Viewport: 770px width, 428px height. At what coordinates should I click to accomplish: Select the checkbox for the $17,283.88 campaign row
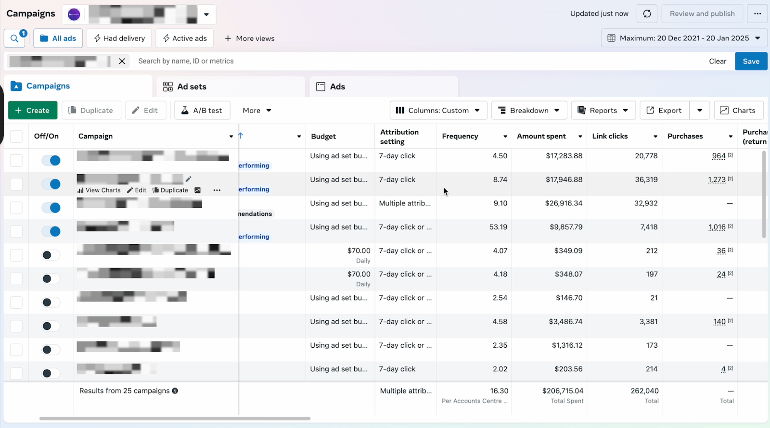[16, 160]
